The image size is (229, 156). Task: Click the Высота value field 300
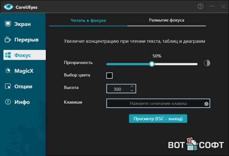click(117, 89)
